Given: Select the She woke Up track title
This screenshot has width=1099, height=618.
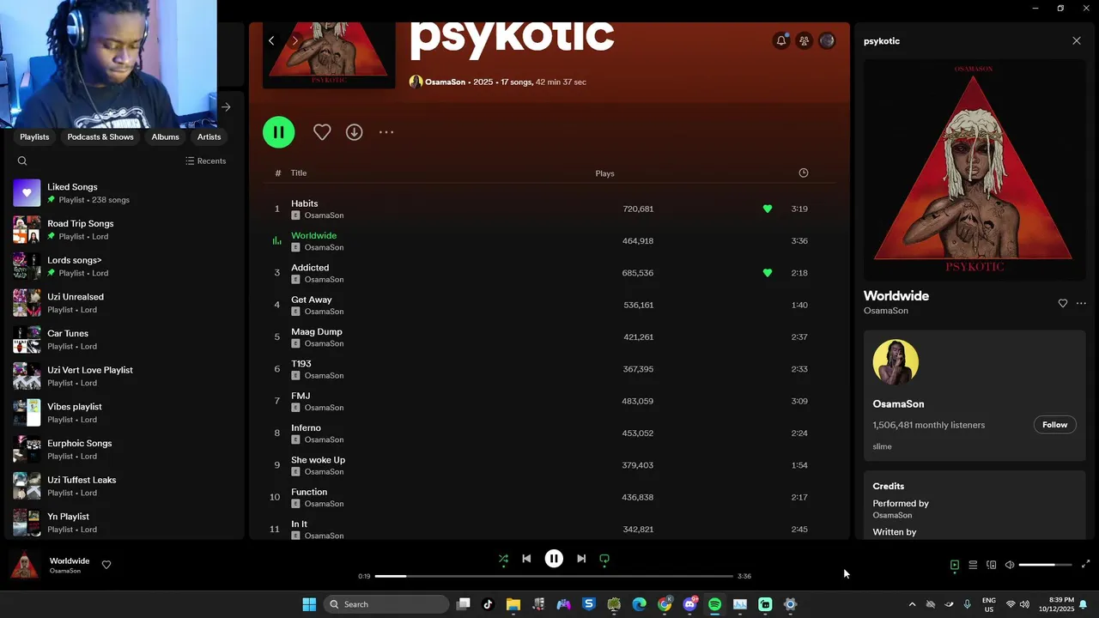Looking at the screenshot, I should tap(318, 460).
